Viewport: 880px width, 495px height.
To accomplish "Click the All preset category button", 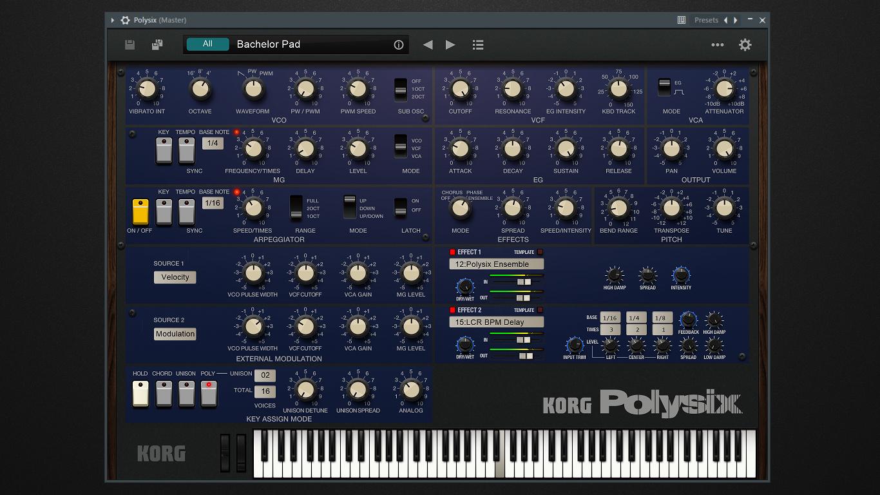I will click(x=207, y=44).
